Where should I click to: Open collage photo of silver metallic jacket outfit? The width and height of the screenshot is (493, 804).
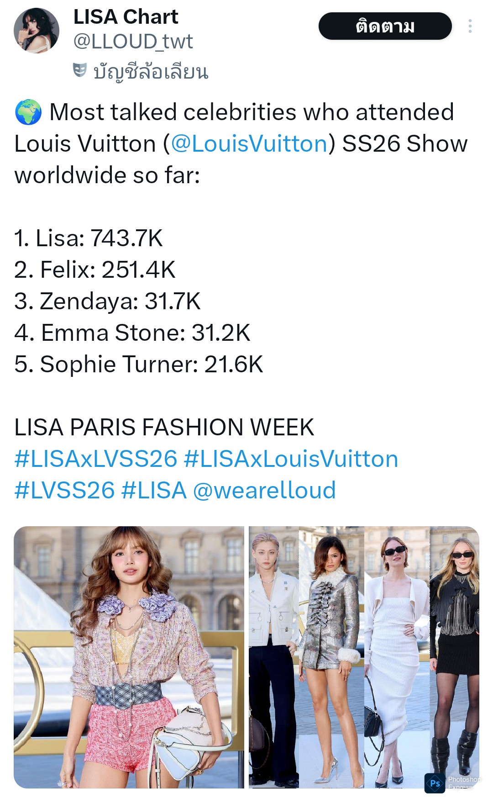331,657
